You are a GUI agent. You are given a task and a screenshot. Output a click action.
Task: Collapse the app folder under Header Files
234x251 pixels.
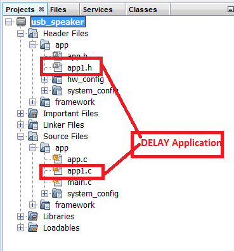[x=32, y=44]
